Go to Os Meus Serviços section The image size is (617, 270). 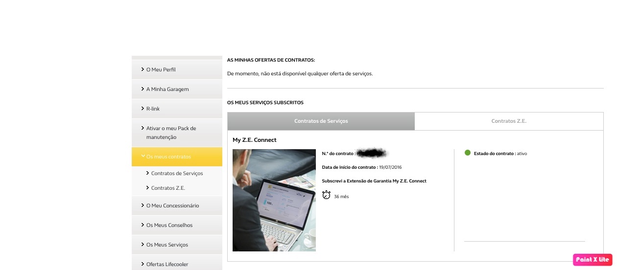(167, 245)
